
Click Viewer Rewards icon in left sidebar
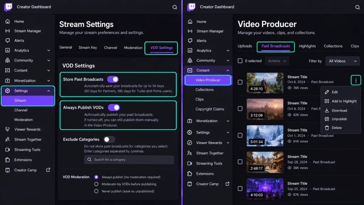[8, 129]
